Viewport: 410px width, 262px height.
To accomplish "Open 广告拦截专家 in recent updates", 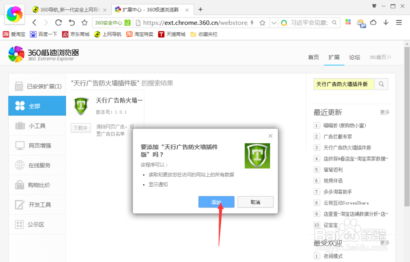I will coord(337,136).
